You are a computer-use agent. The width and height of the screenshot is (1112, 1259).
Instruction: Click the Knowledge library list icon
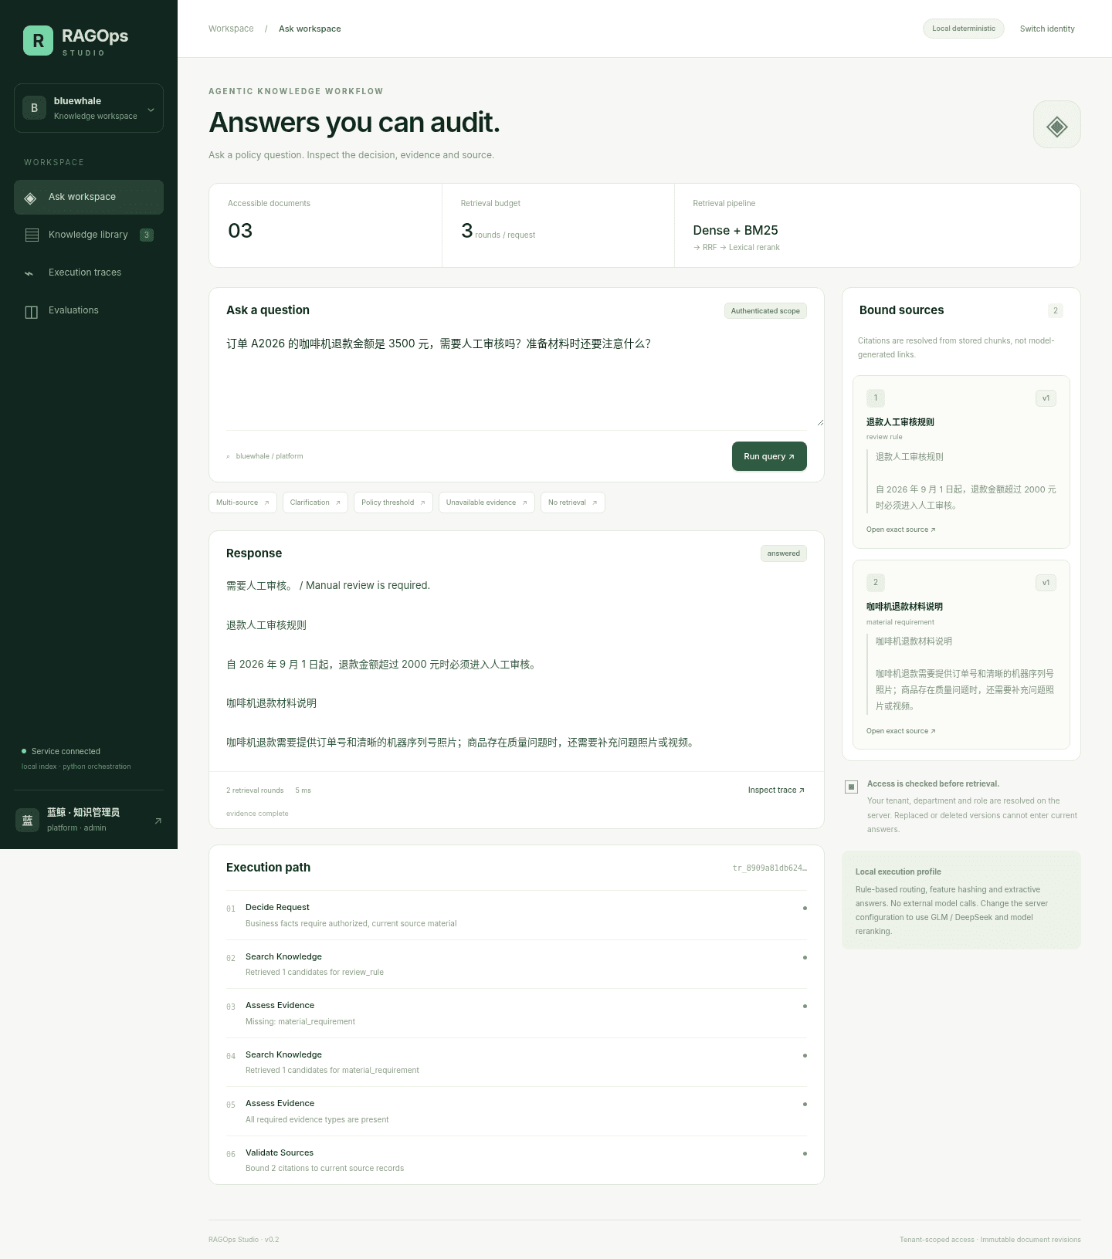click(x=32, y=235)
